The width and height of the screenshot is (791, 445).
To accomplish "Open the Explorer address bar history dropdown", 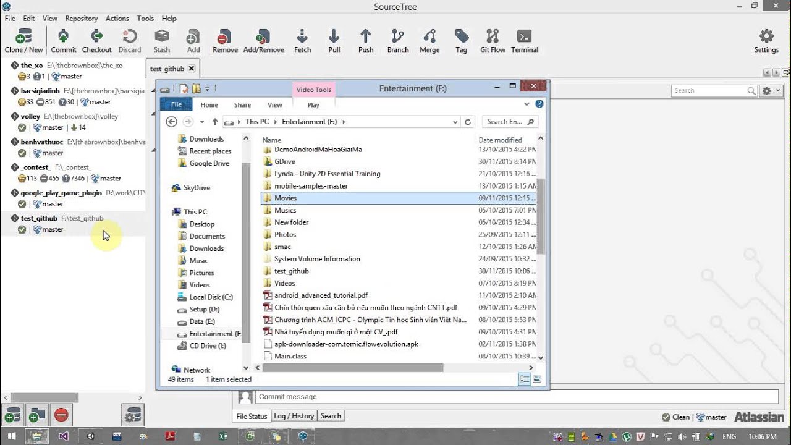I will [455, 122].
